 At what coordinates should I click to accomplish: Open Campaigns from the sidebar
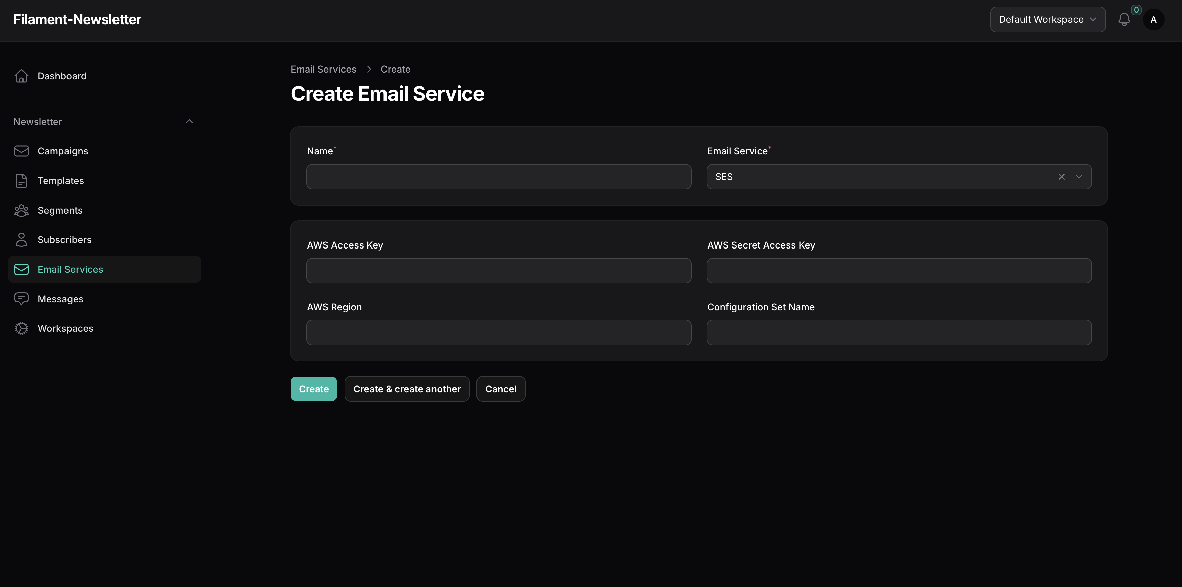(x=105, y=151)
